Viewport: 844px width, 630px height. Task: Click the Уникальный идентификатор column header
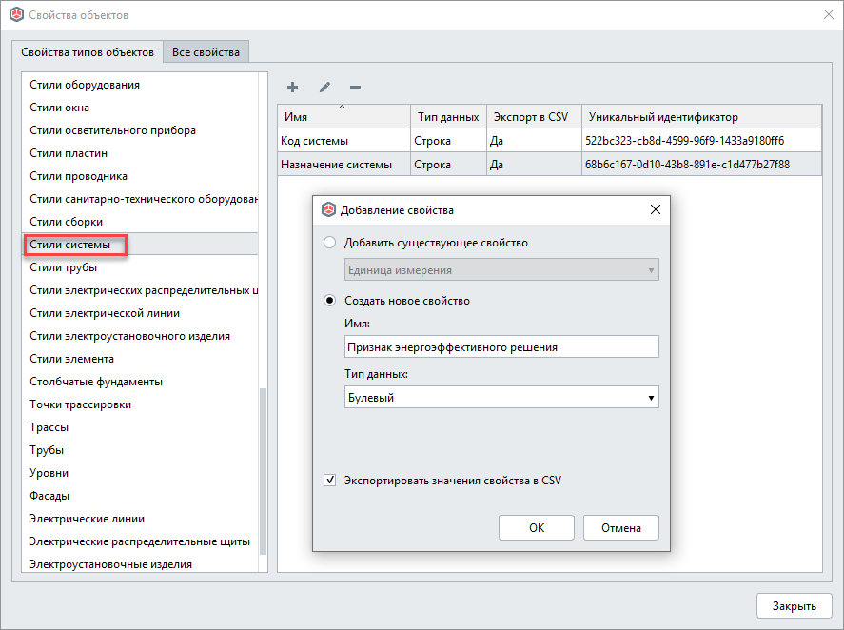(x=702, y=116)
